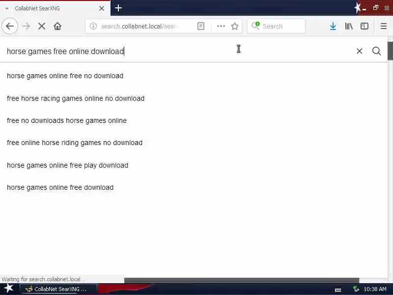
Task: Close the CollabNet SearXNG tab
Action: 102,8
